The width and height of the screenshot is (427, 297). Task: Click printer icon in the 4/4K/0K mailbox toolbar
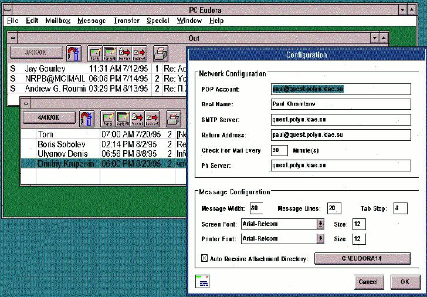coord(173,118)
